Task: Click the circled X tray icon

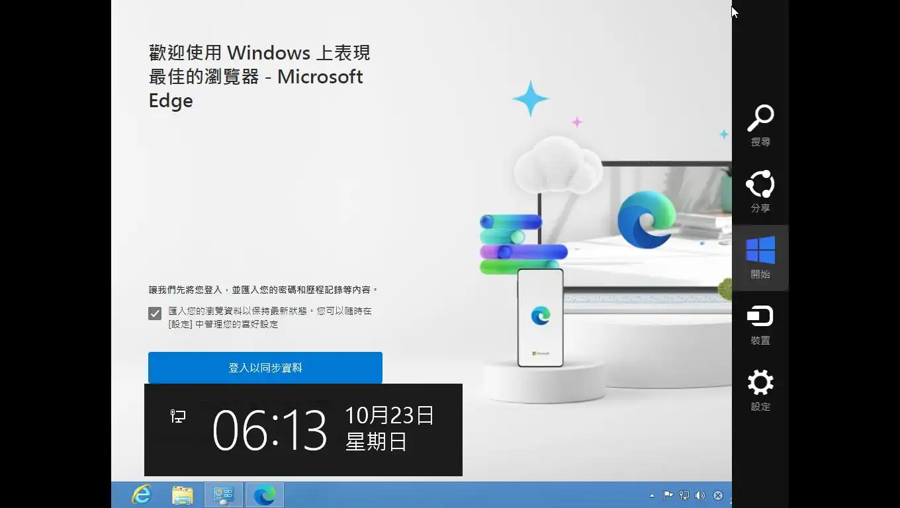Action: point(717,495)
